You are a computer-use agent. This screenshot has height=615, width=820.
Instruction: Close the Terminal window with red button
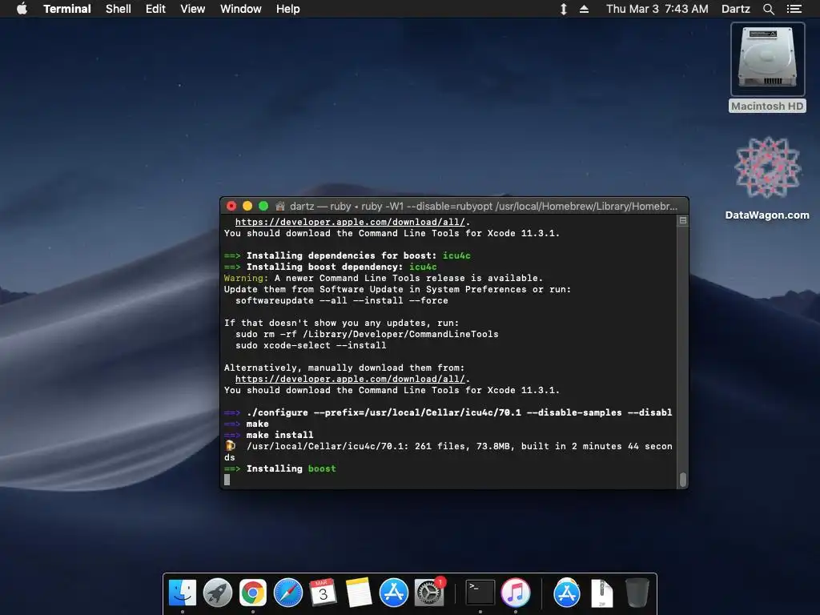click(x=231, y=206)
